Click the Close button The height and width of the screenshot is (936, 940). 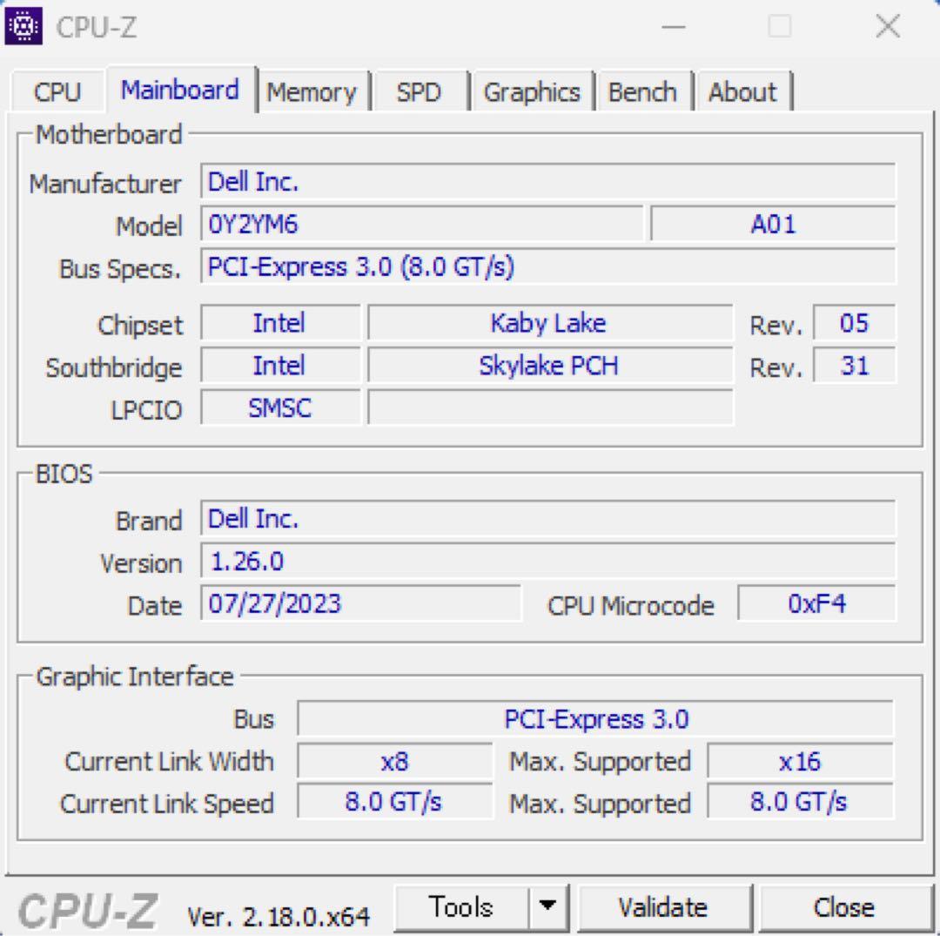pyautogui.click(x=841, y=906)
